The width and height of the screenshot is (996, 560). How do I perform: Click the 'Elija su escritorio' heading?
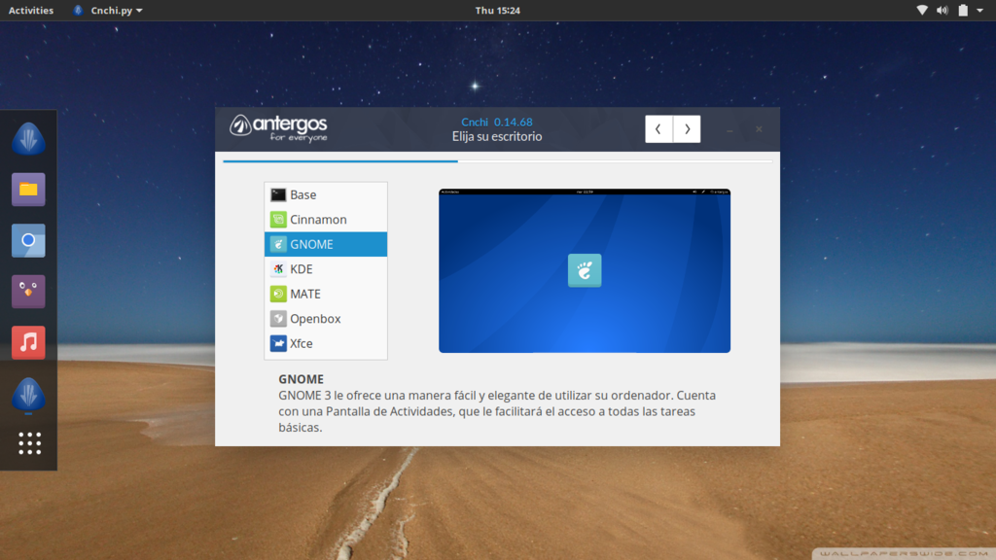(x=497, y=136)
